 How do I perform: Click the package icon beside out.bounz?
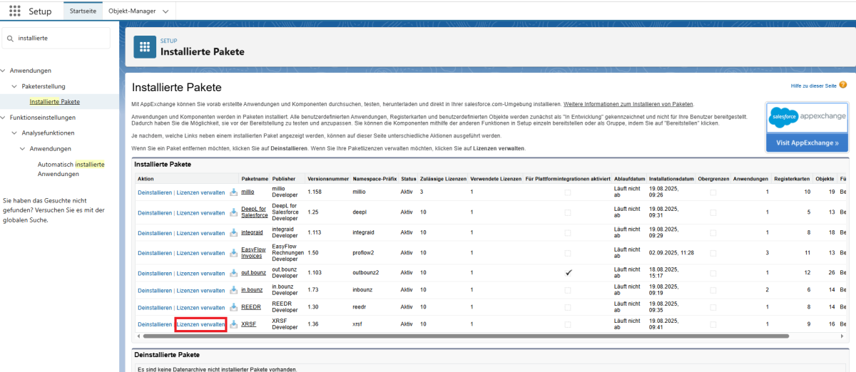(x=233, y=273)
